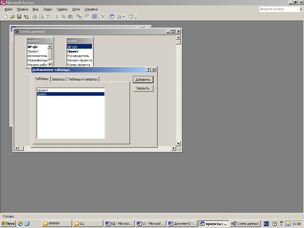Click the file search toolbar icon
The width and height of the screenshot is (304, 228).
click(x=26, y=17)
